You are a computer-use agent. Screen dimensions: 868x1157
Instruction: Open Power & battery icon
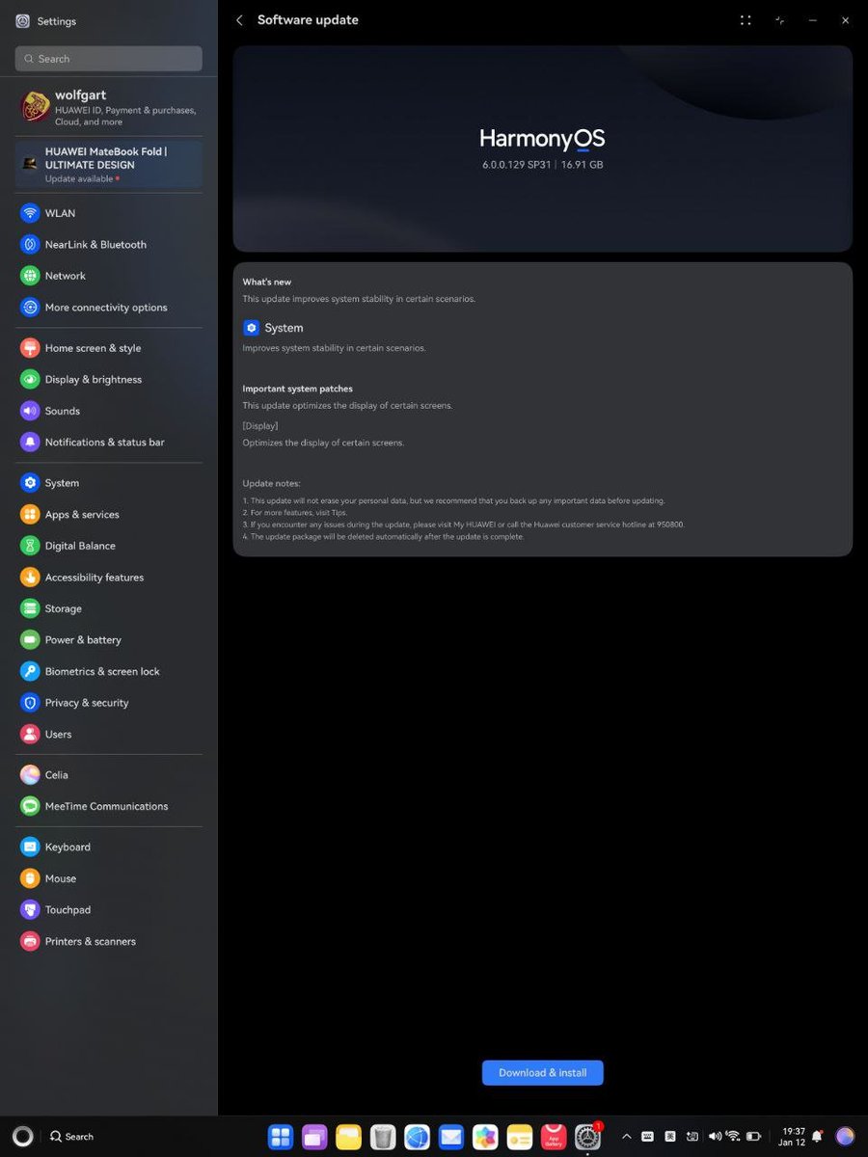pyautogui.click(x=30, y=640)
